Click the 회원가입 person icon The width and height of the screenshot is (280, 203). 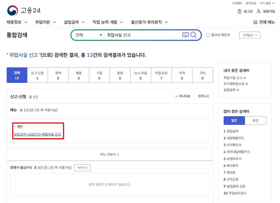pos(259,11)
